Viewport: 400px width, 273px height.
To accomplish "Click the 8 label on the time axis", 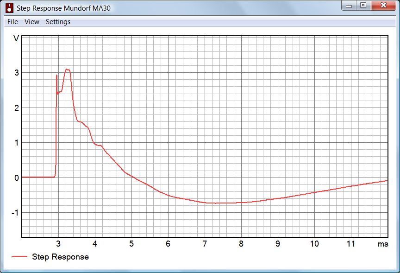I will click(241, 244).
